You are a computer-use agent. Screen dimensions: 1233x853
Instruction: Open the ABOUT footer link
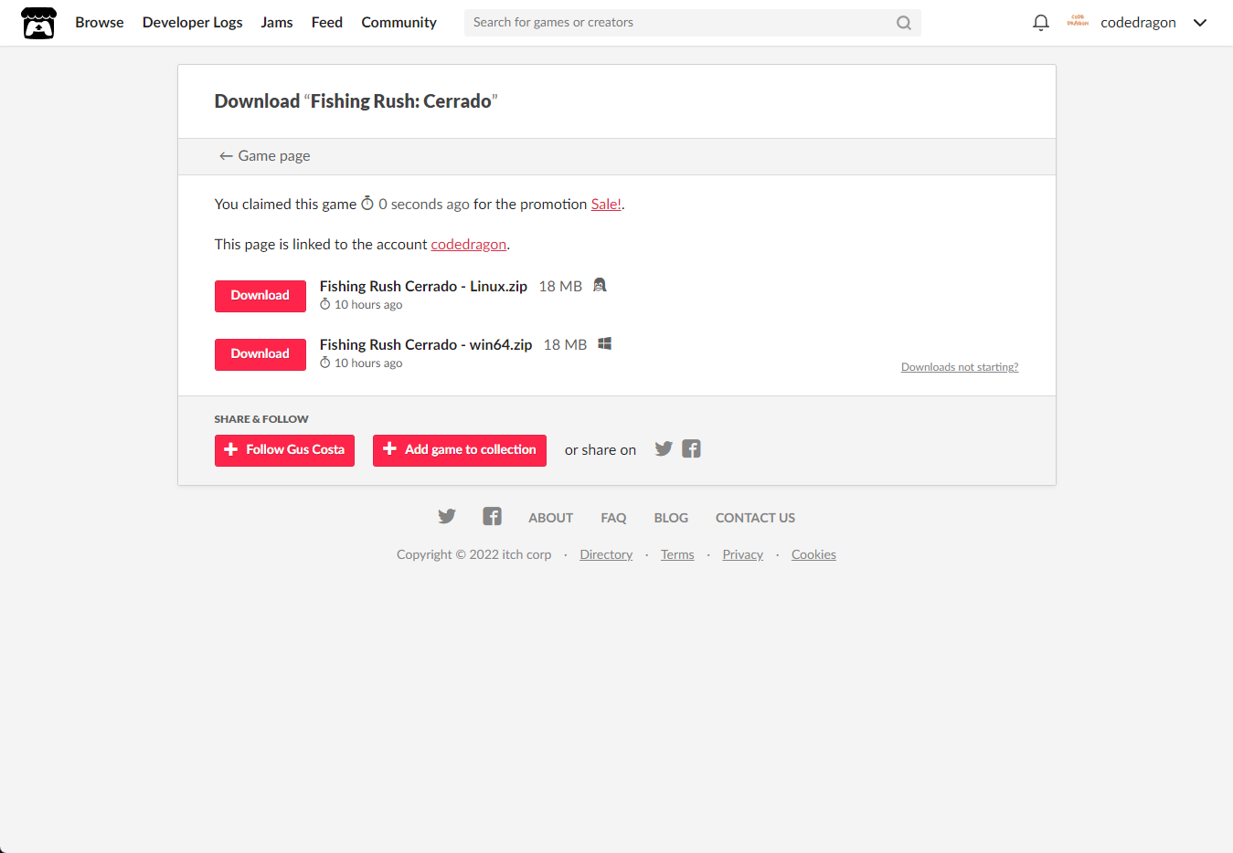click(x=550, y=518)
